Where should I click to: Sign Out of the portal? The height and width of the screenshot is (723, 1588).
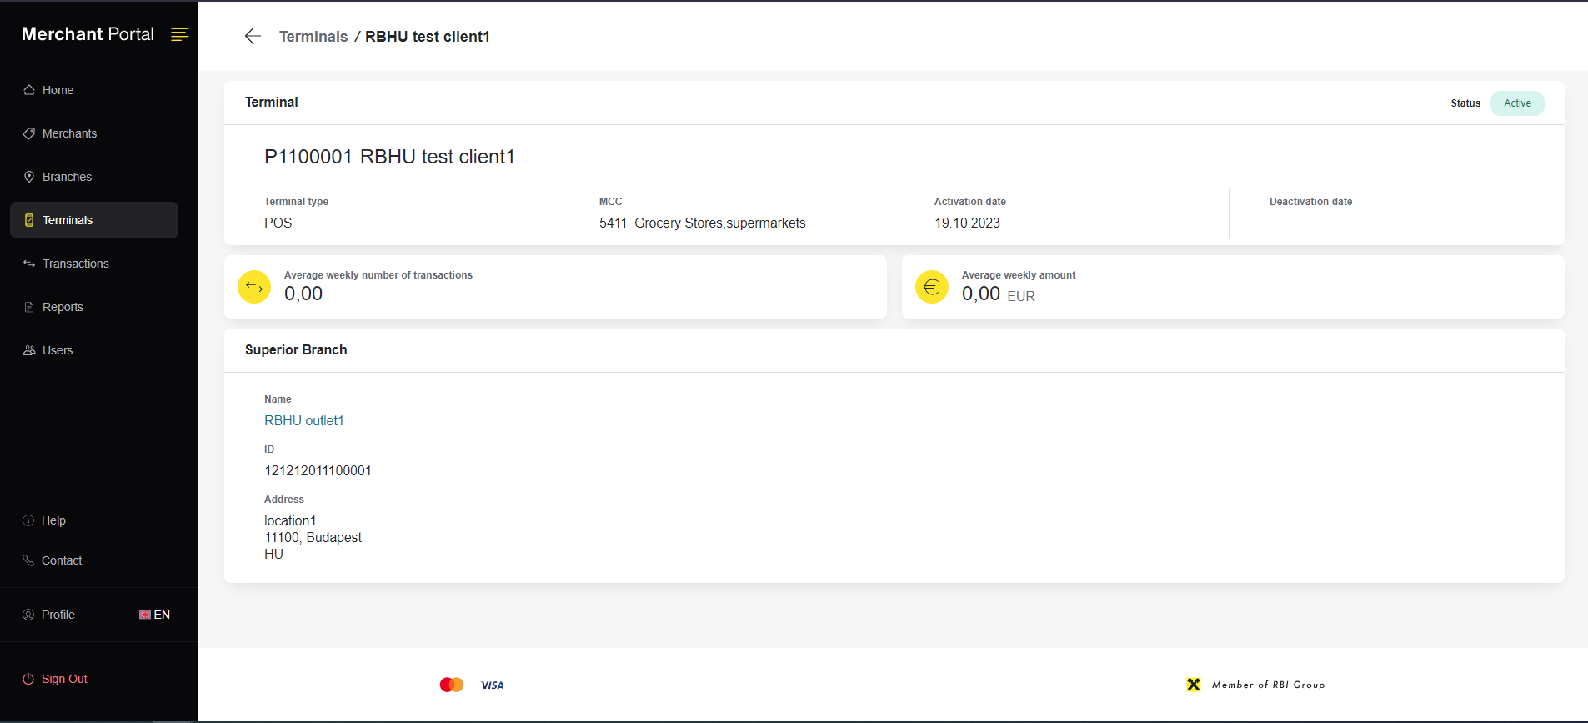(64, 679)
